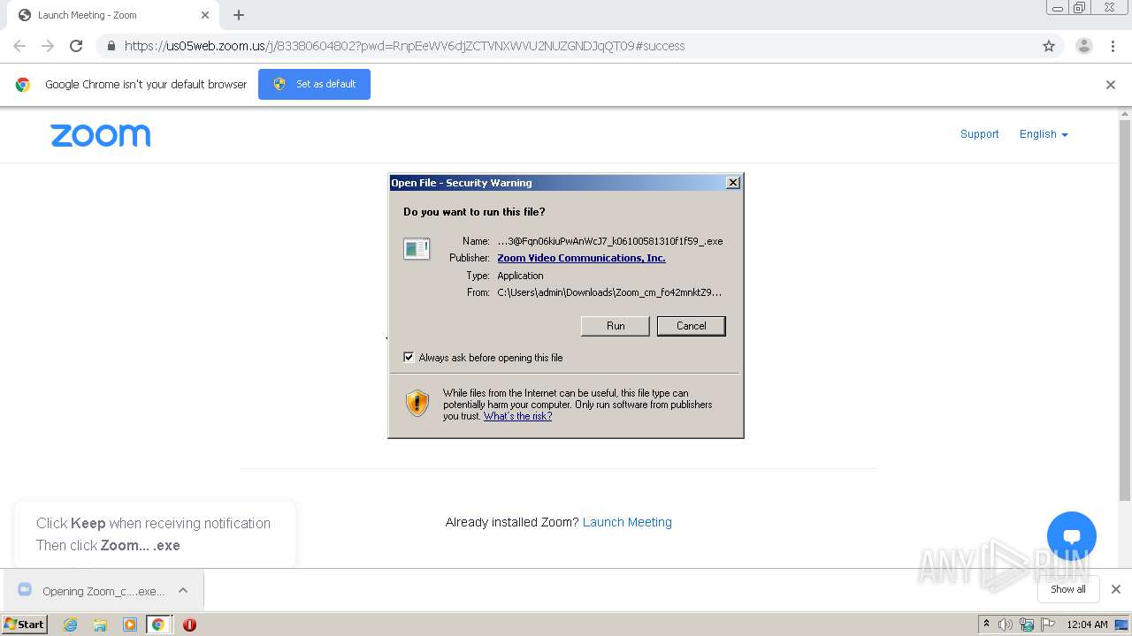This screenshot has height=636, width=1132.
Task: Click the Zoom logo
Action: click(x=101, y=135)
